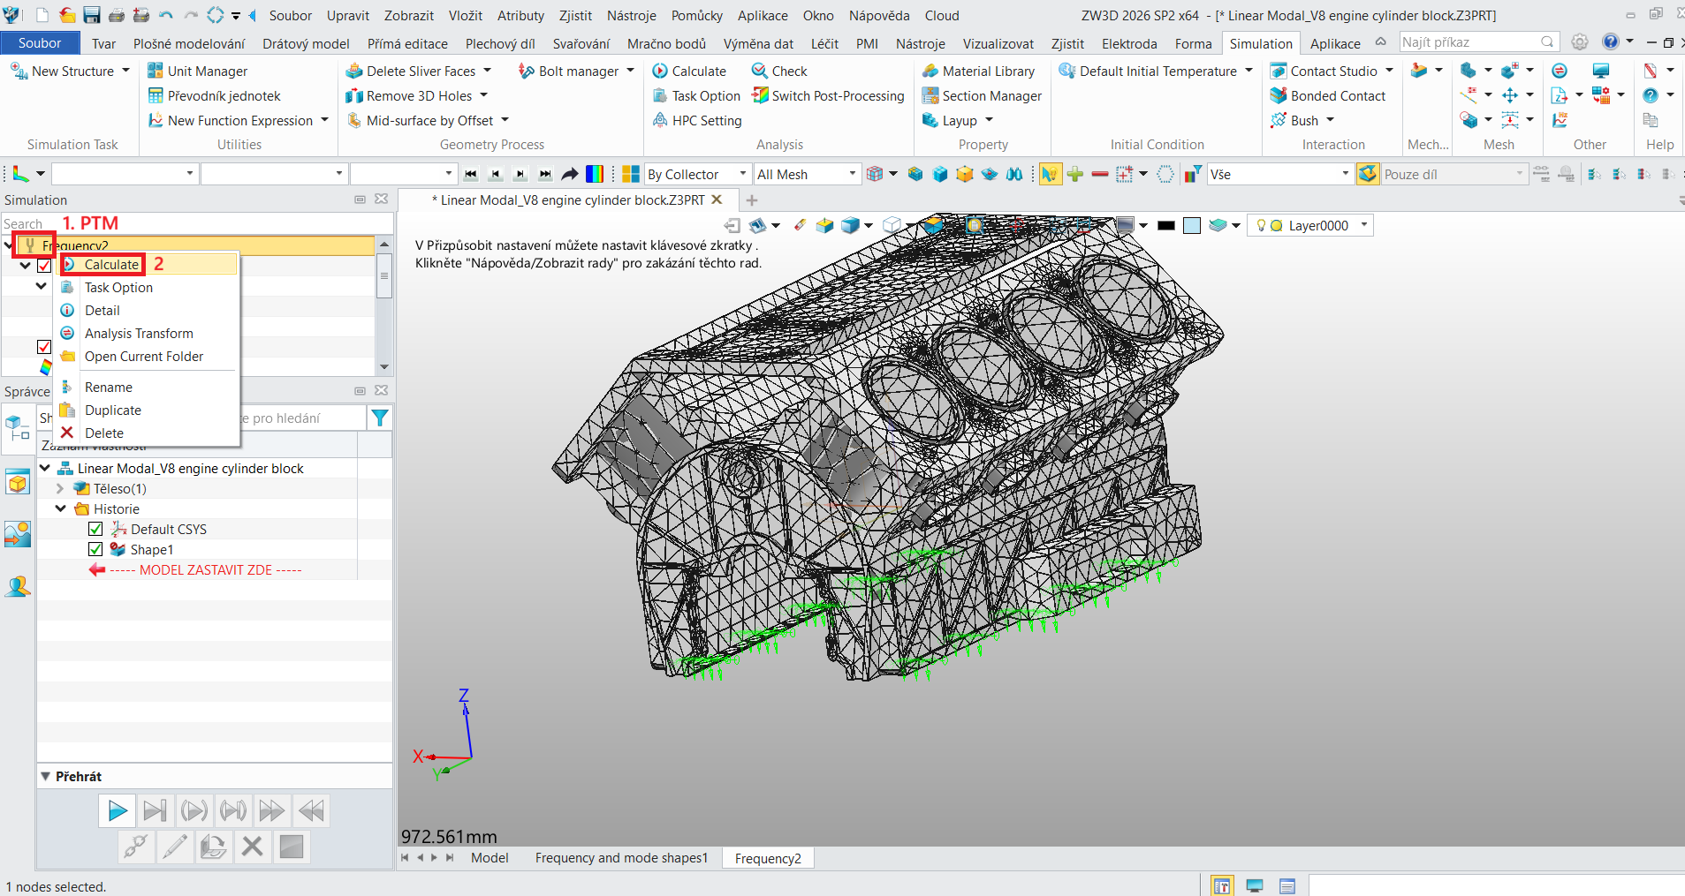Click Delete Sliver Faces icon
Screen dimensions: 1685x896
tap(354, 71)
